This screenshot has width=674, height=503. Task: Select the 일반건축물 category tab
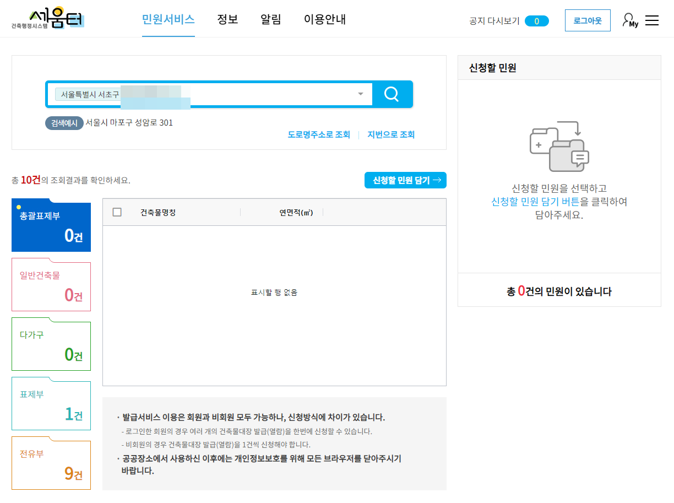(x=51, y=285)
